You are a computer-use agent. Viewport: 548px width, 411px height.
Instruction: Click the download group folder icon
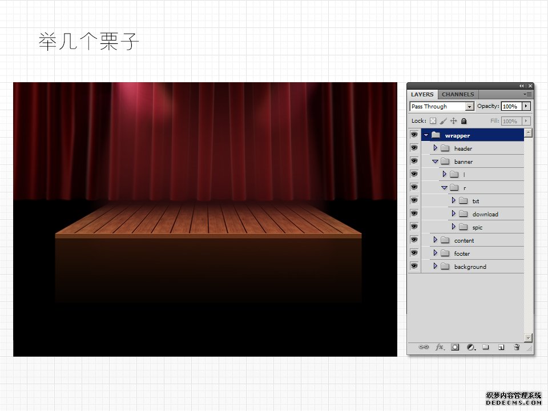(x=463, y=213)
